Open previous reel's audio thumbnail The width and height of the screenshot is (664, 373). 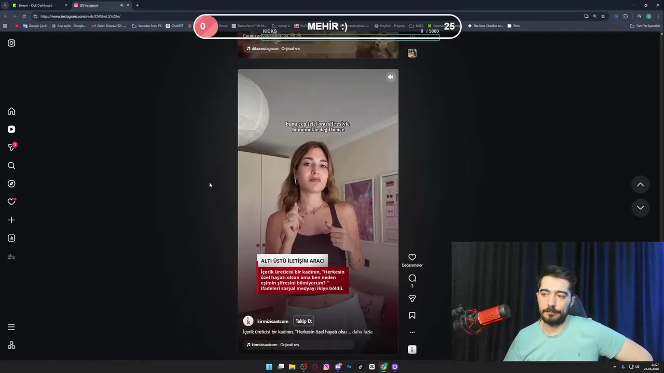[x=412, y=53]
